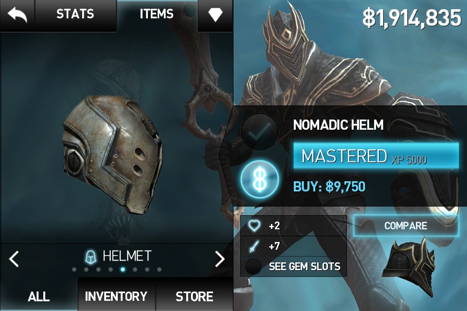Image resolution: width=467 pixels, height=311 pixels.
Task: Tap the heart health bonus icon
Action: (x=254, y=226)
